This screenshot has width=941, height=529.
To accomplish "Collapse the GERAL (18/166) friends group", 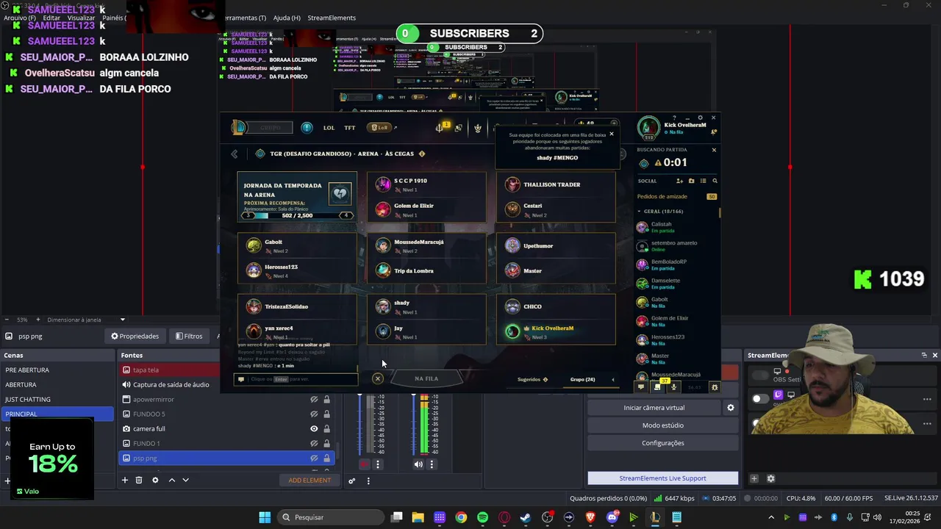I will [x=639, y=211].
